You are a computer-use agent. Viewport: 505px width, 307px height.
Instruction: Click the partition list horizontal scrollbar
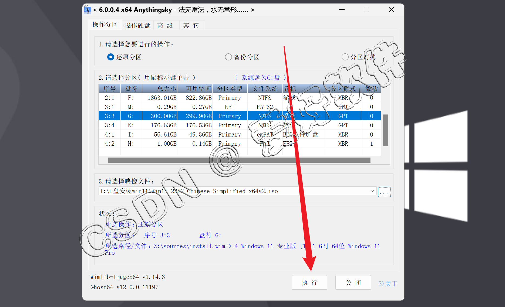(239, 160)
